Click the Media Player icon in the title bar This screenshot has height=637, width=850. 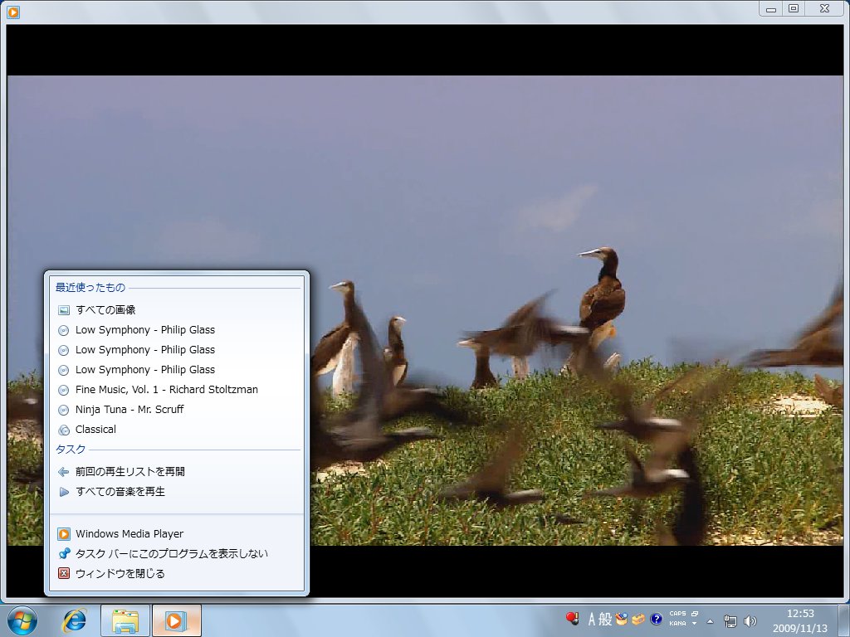click(13, 12)
